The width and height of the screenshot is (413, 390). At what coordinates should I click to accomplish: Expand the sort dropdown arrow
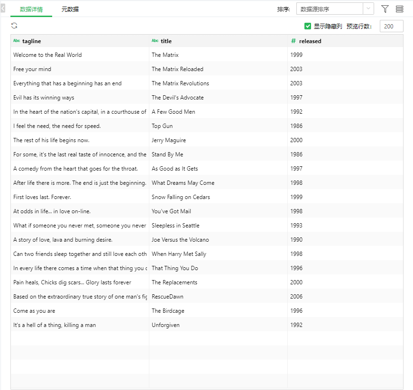coord(368,9)
